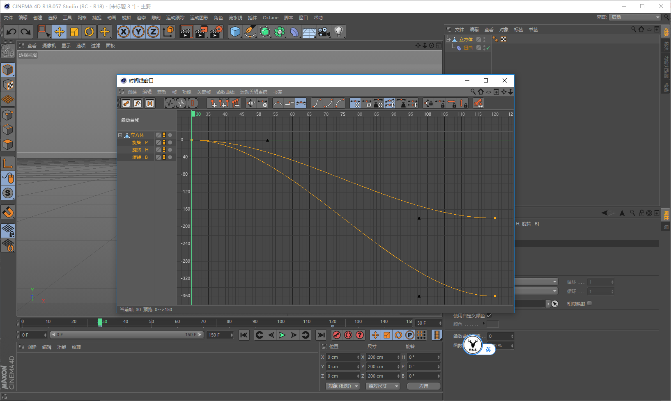Open 对象 (相对) dropdown

tap(343, 386)
